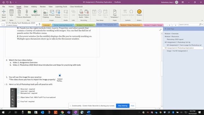Viewport: 204px width, 115px height.
Task: Open the Spreadsheet dropdown arrow
Action: (x=35, y=17)
